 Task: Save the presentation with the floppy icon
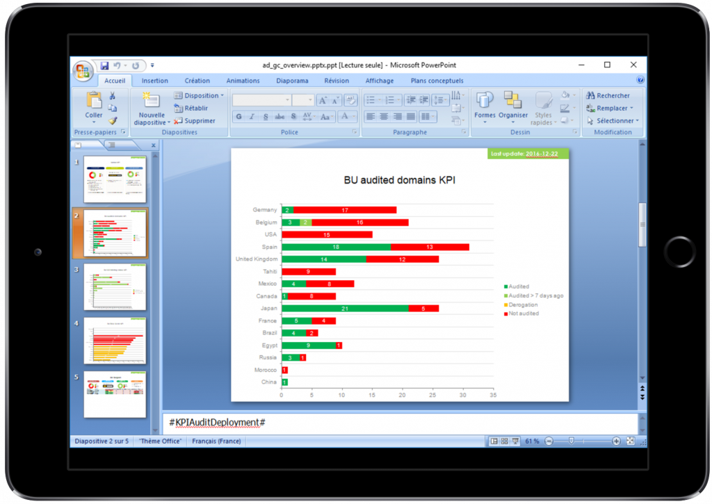tap(104, 66)
